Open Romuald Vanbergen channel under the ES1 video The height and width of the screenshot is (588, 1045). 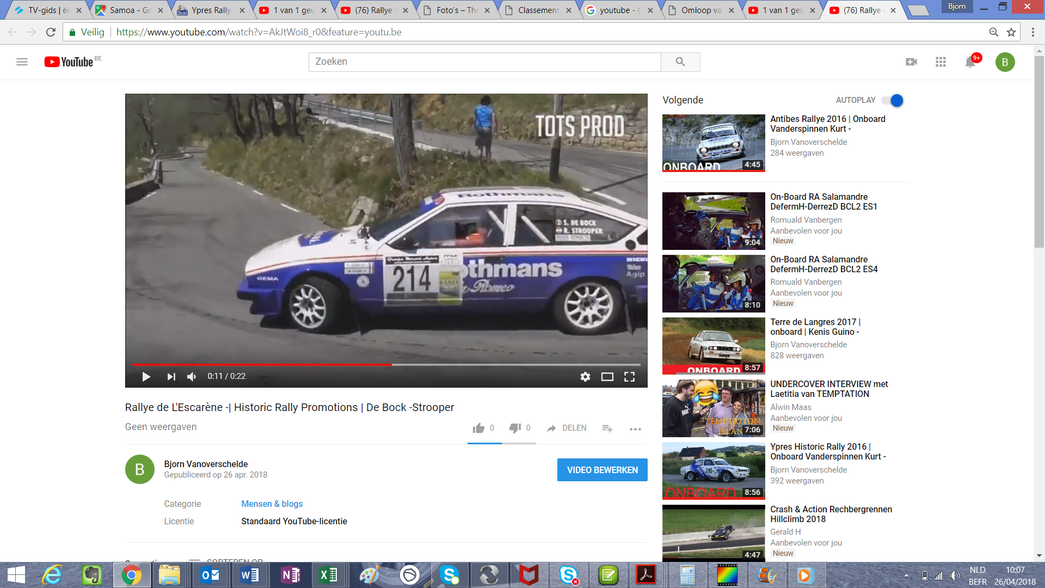[806, 220]
